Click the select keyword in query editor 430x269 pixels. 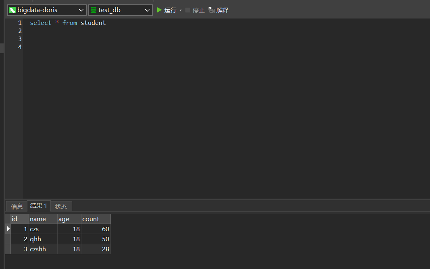[41, 23]
